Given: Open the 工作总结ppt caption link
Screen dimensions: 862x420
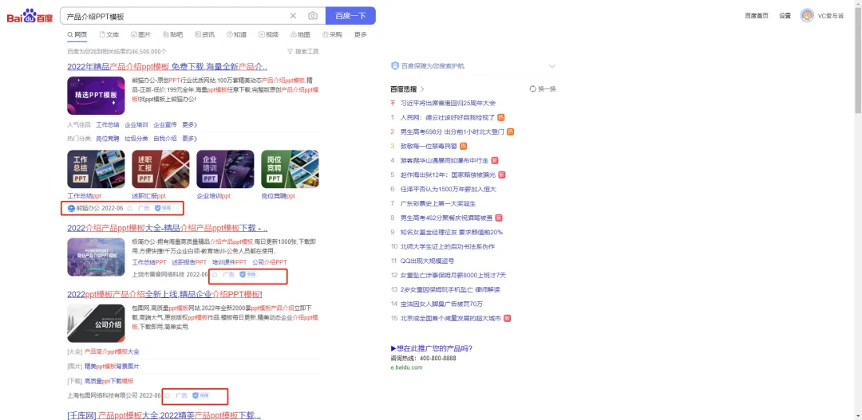Looking at the screenshot, I should [x=84, y=195].
